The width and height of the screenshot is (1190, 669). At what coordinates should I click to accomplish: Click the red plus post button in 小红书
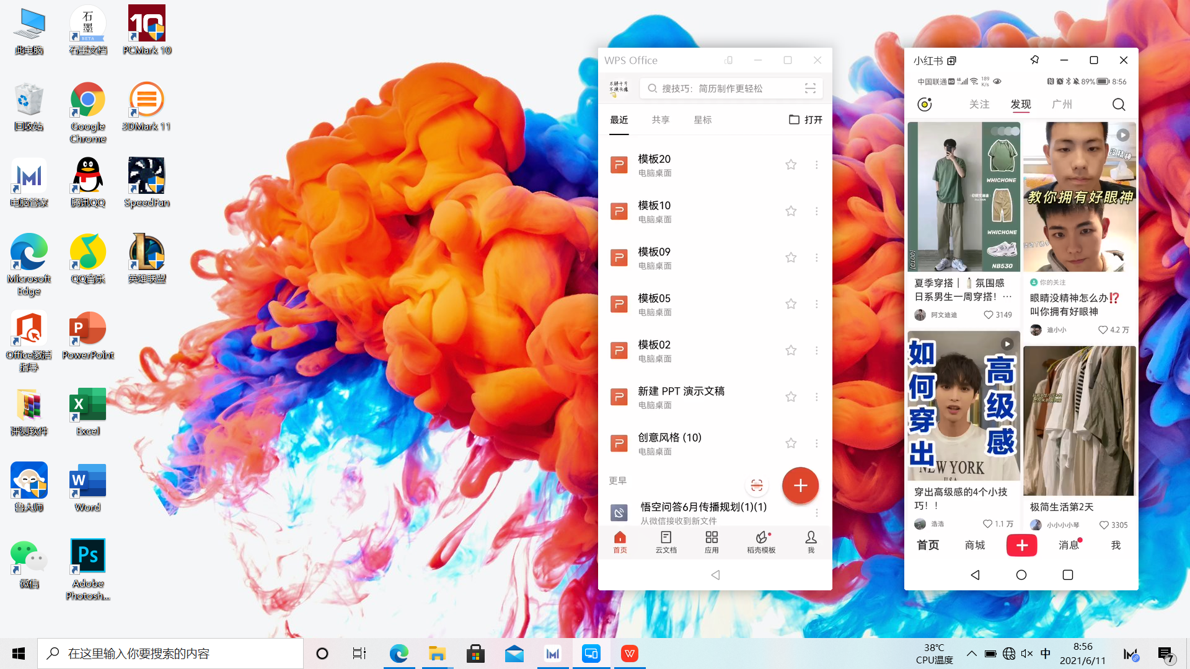(x=1021, y=545)
